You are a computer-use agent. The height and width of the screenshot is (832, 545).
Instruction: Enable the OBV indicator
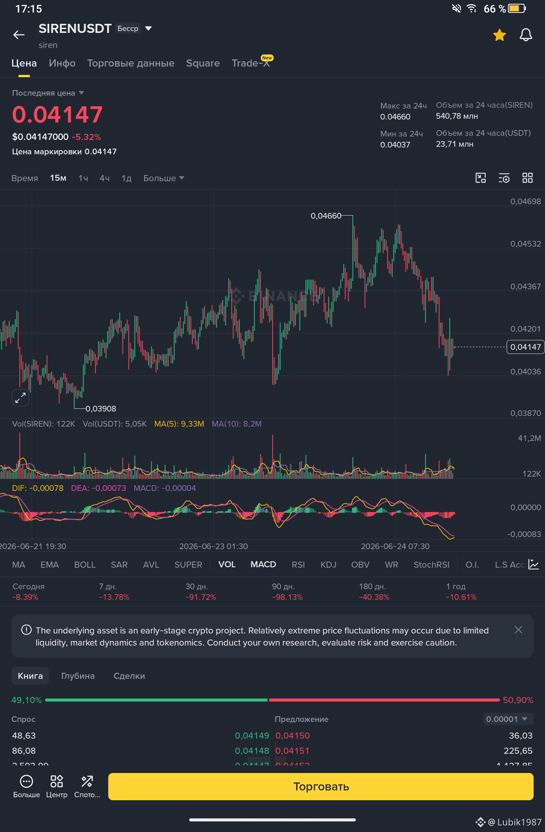coord(360,565)
